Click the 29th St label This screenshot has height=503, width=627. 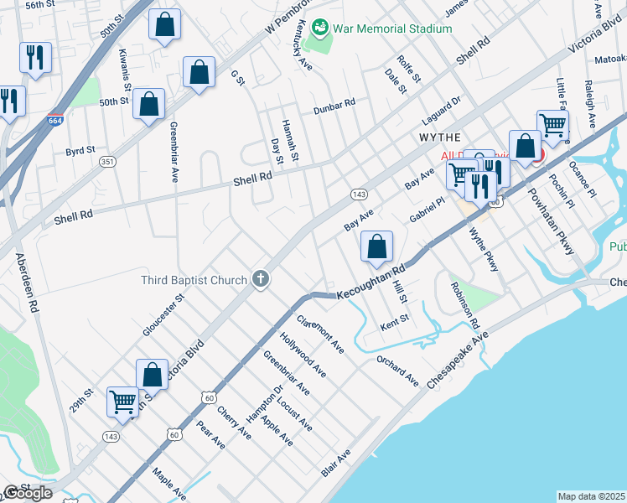point(81,401)
